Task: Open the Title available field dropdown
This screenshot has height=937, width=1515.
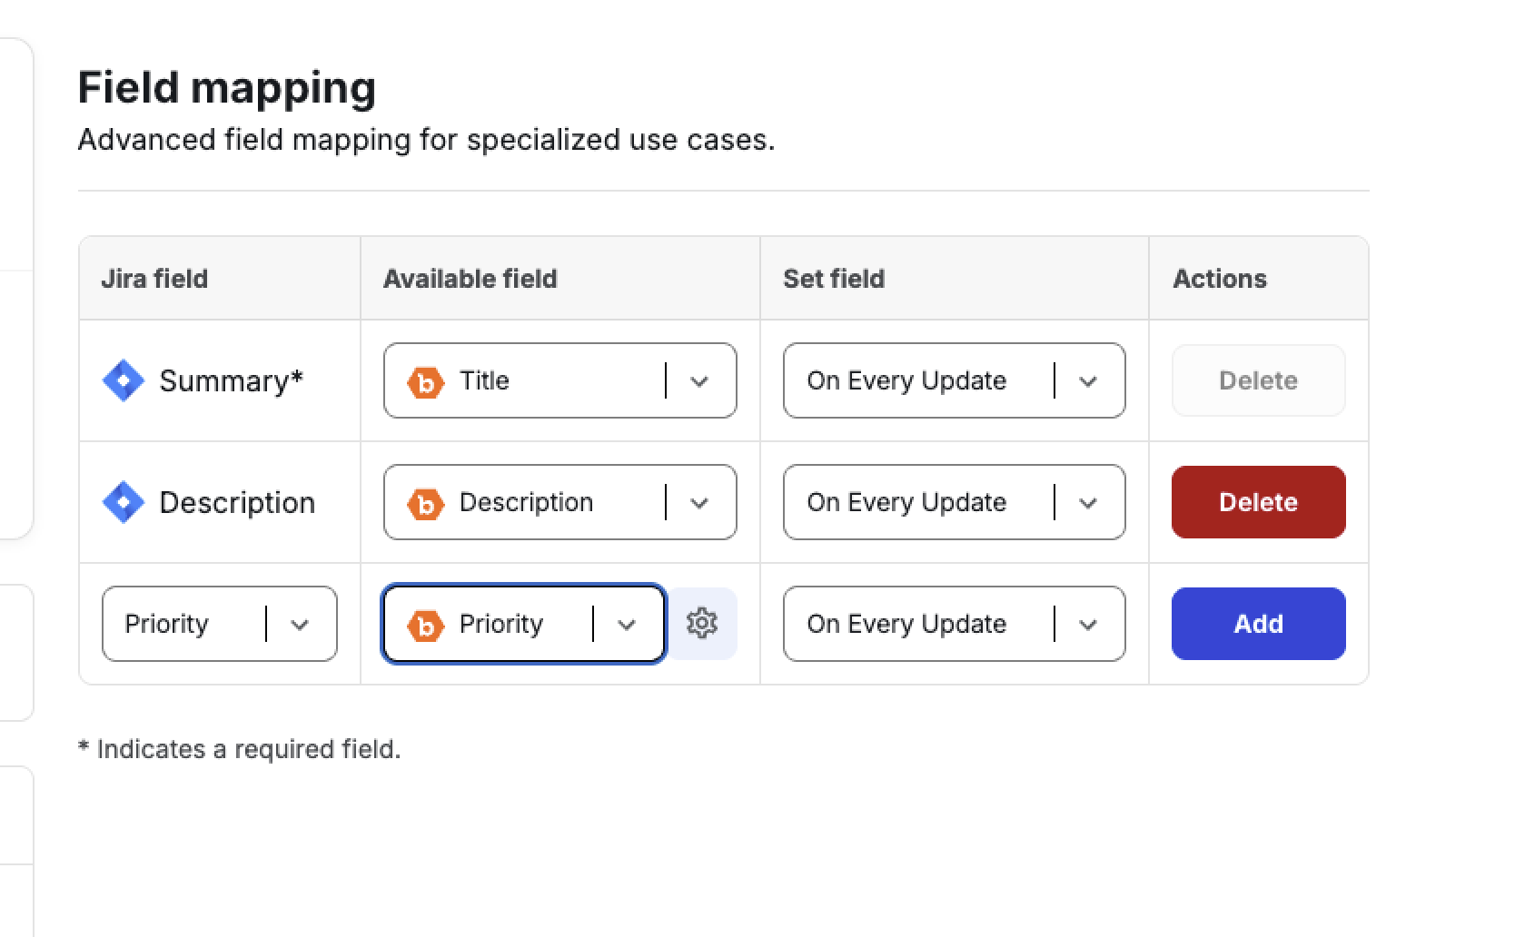Action: click(699, 381)
